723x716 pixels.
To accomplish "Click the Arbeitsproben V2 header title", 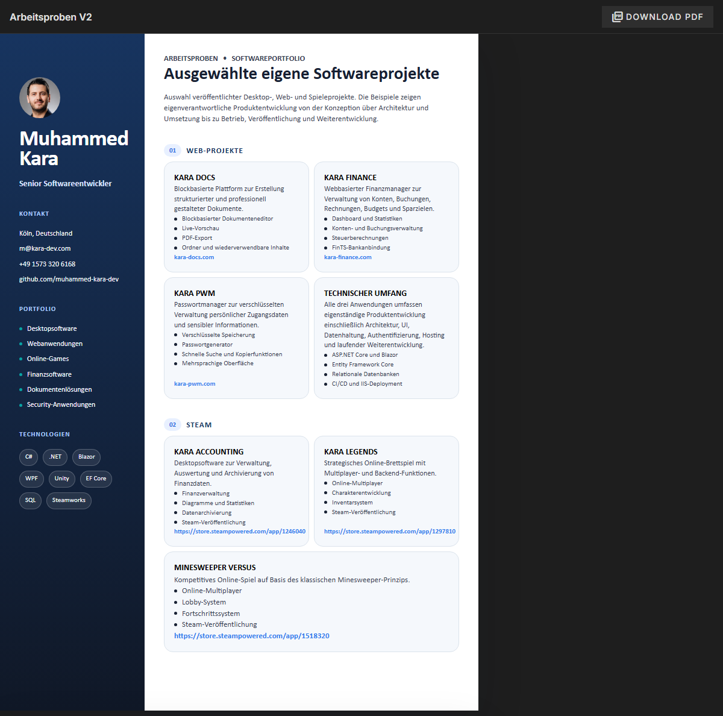I will [51, 17].
